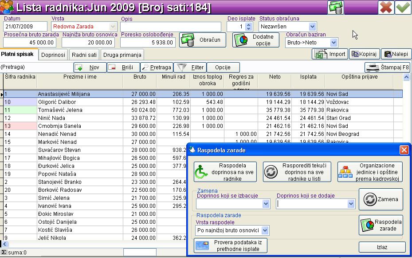
Task: Click the green checkmark confirm icon
Action: [403, 8]
